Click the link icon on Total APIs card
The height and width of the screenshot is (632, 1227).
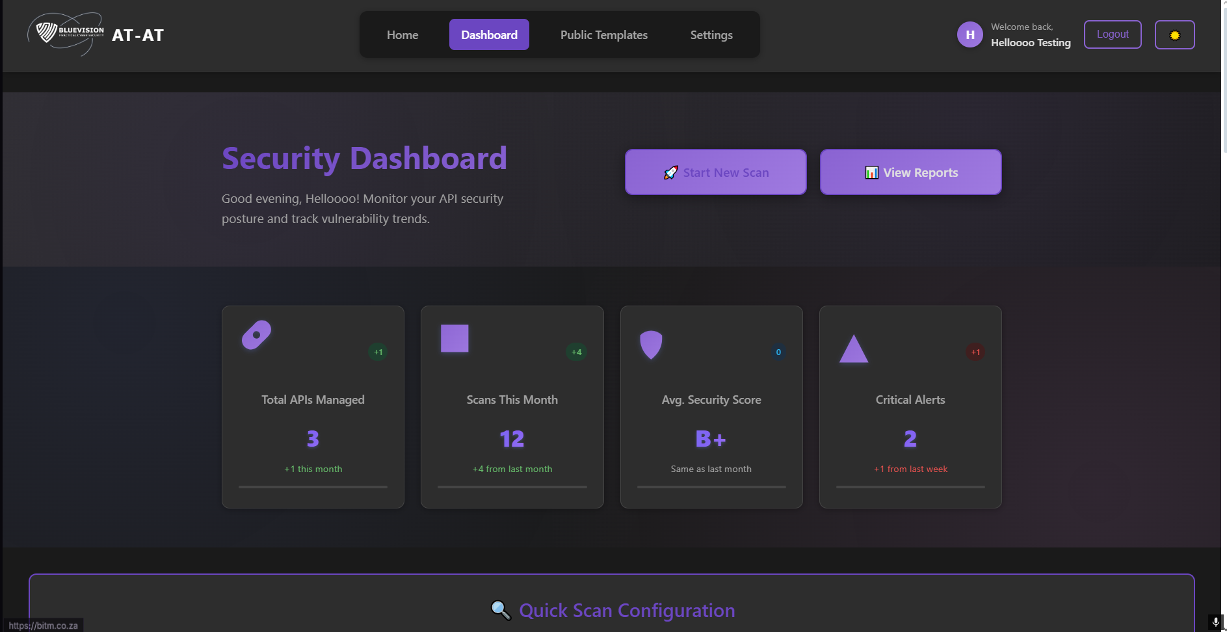[x=256, y=335]
